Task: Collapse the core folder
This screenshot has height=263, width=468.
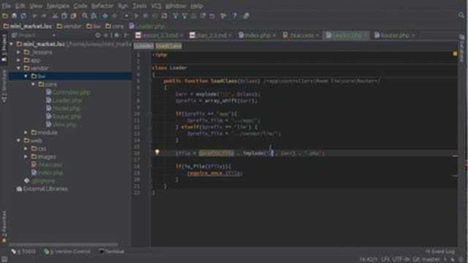Action: point(34,85)
